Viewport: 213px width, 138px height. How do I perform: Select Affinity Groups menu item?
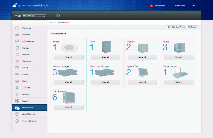[29, 41]
